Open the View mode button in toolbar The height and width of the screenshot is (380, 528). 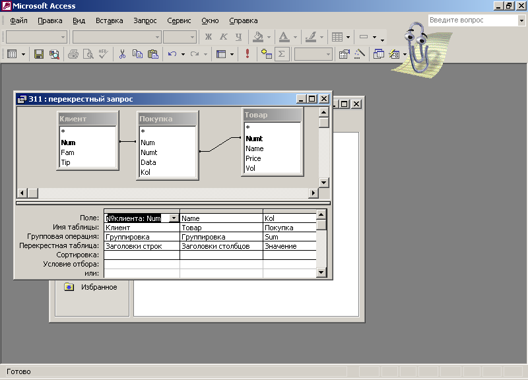(x=12, y=54)
